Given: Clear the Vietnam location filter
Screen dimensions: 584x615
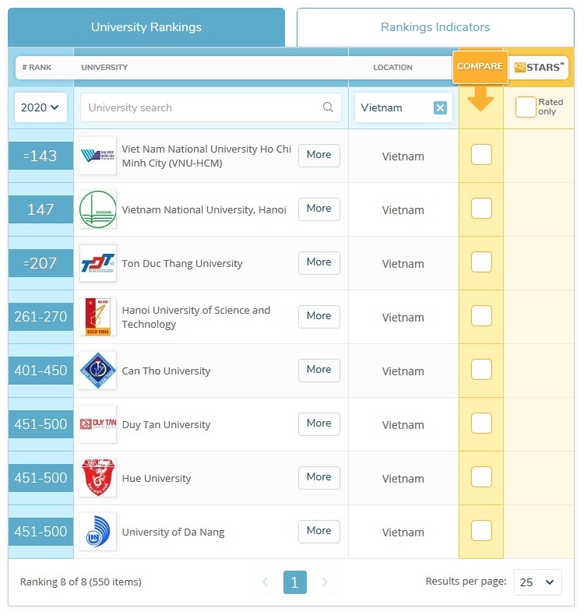Looking at the screenshot, I should [440, 107].
